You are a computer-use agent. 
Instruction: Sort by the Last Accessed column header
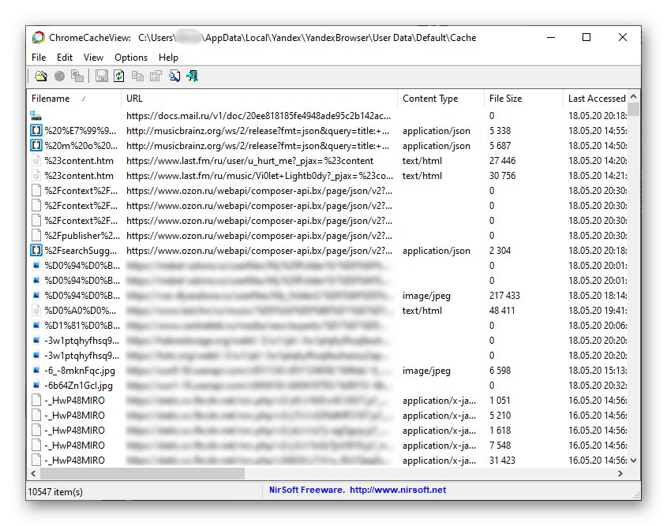tap(595, 98)
